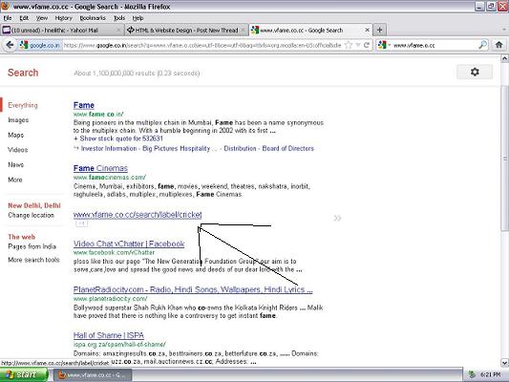Click the reload icon in address bar
This screenshot has height=382, width=509.
click(367, 45)
